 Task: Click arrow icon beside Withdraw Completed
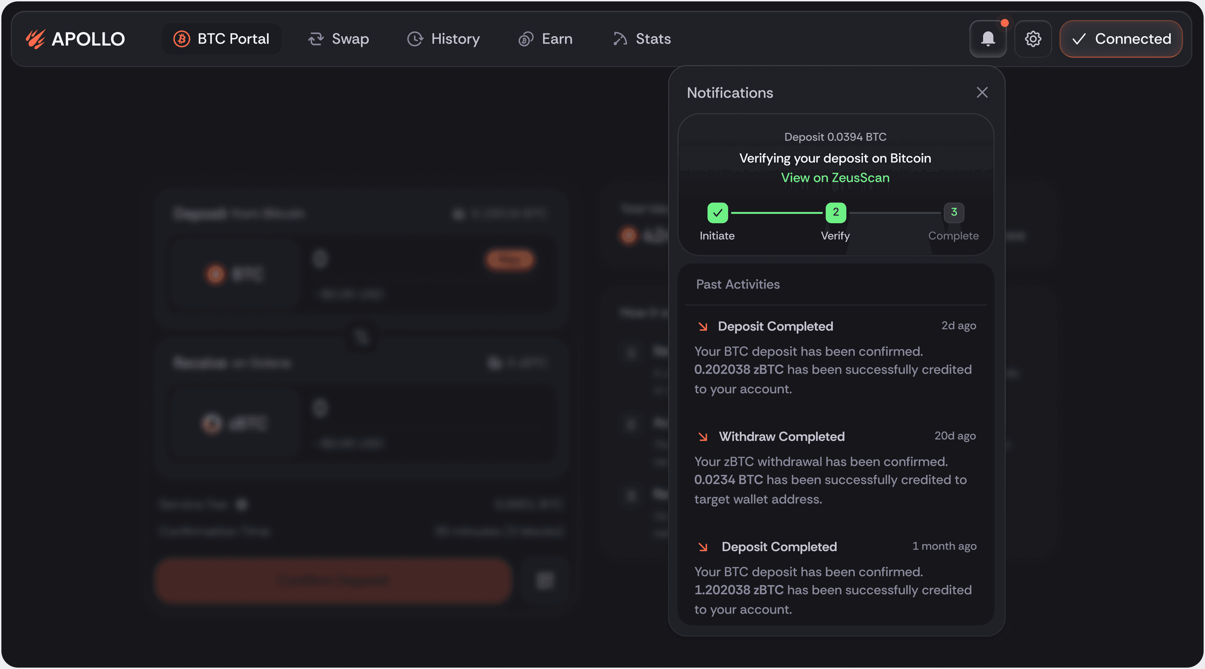(703, 437)
